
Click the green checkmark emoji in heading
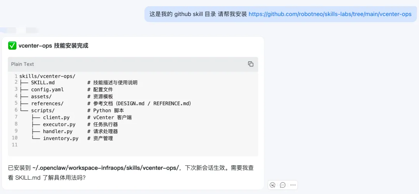coord(12,46)
